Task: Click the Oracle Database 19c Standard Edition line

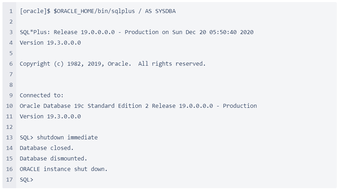Action: pyautogui.click(x=138, y=106)
